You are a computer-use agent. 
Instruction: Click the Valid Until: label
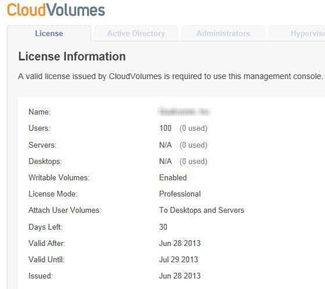pos(46,259)
